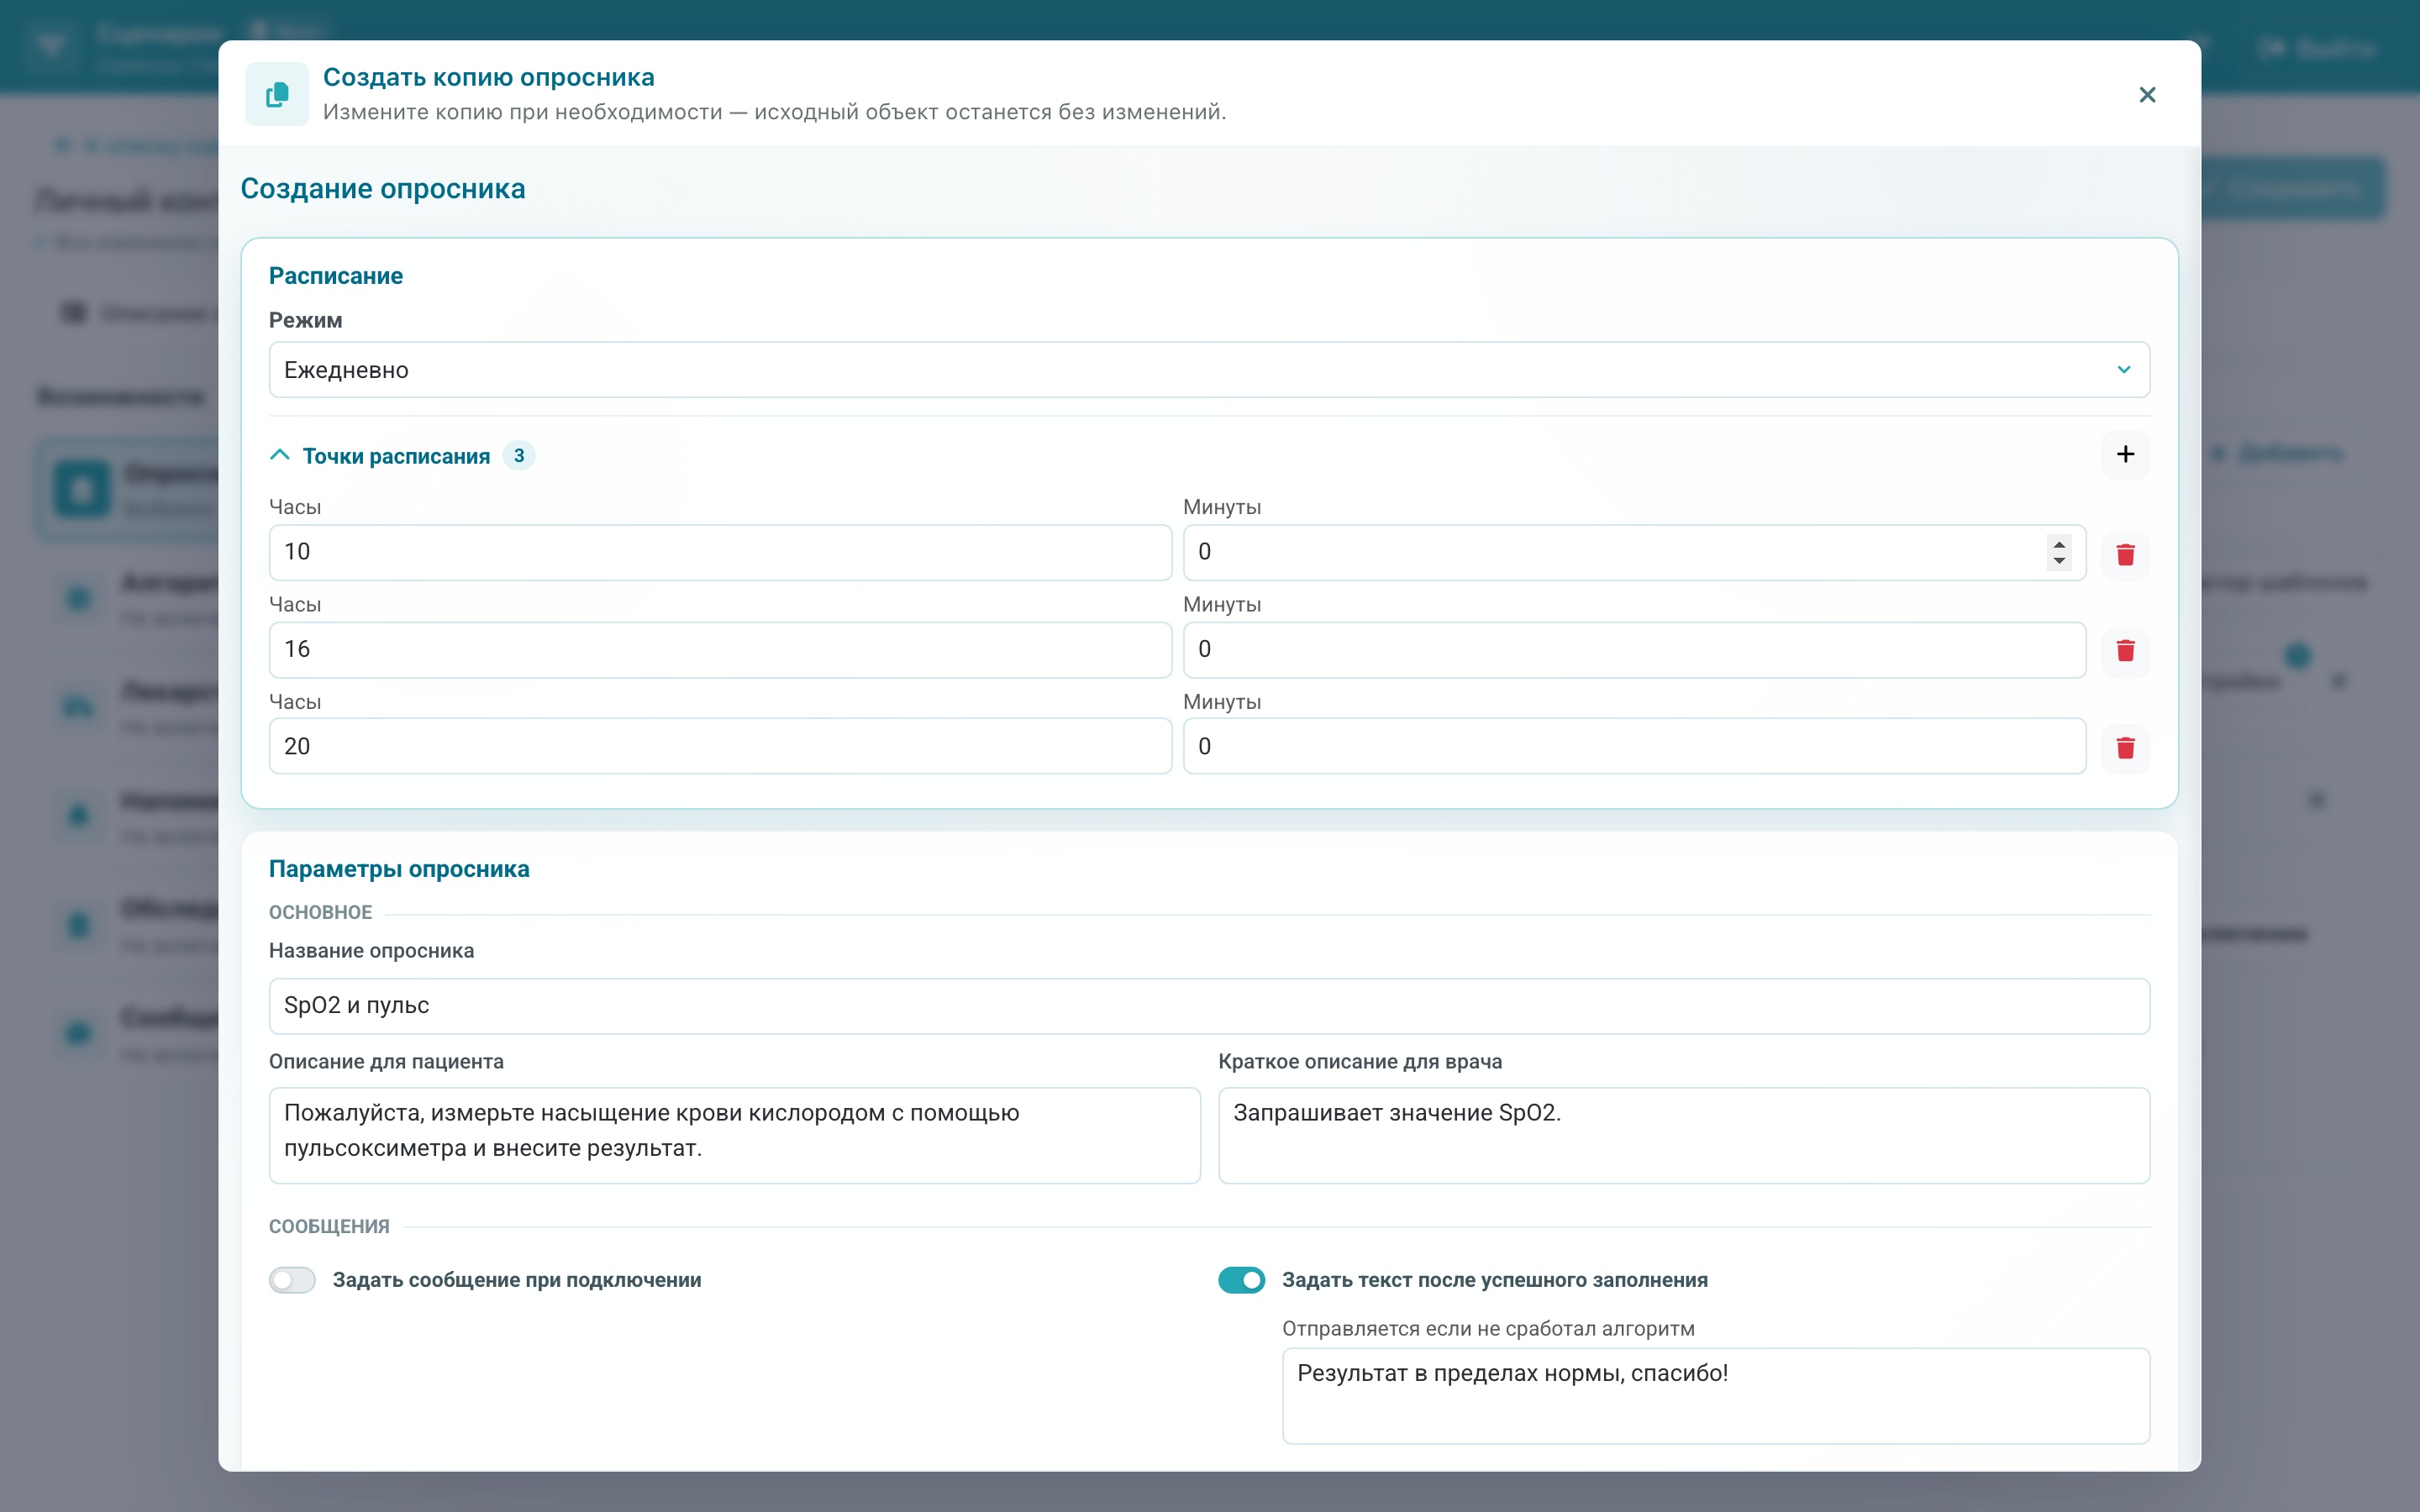Viewport: 2420px width, 1512px height.
Task: Enable Задать сообщение при подключении toggle
Action: pos(292,1280)
